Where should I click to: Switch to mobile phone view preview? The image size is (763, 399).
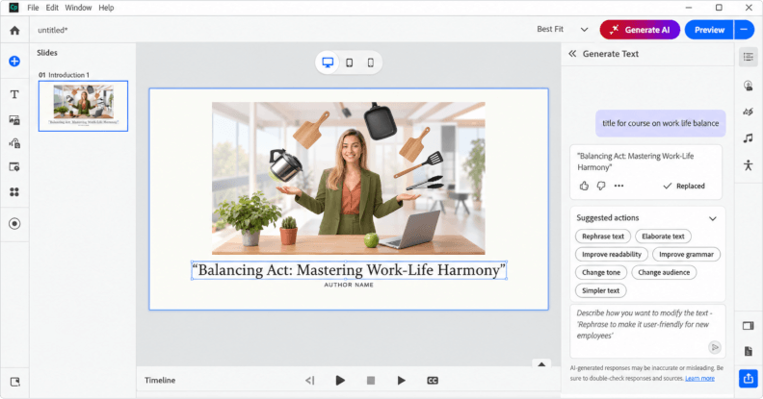click(371, 62)
